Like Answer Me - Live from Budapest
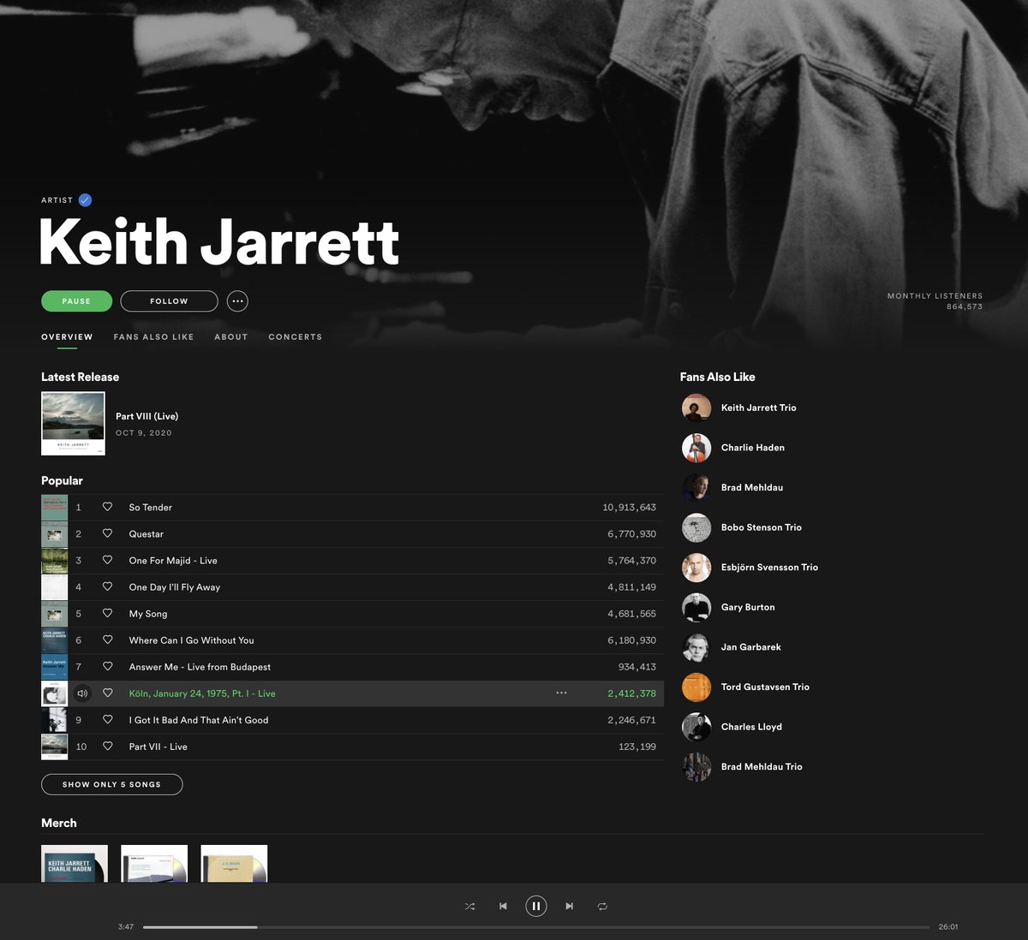Image resolution: width=1028 pixels, height=940 pixels. click(x=107, y=666)
